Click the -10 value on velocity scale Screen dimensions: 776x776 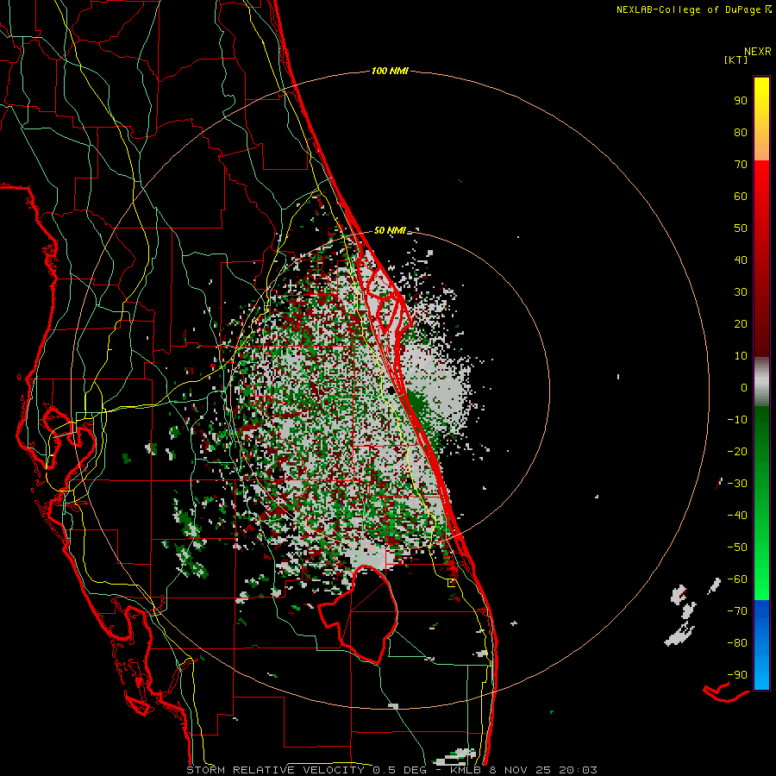pyautogui.click(x=737, y=420)
